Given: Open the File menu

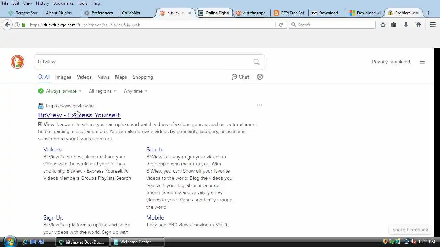Looking at the screenshot, I should click(5, 3).
